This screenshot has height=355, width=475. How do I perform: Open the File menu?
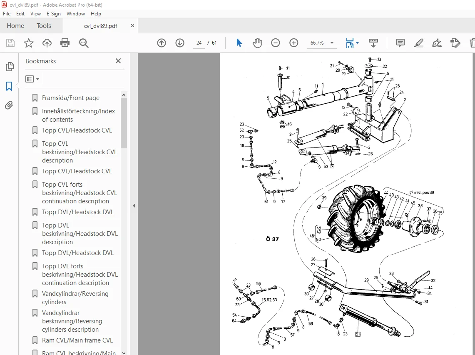7,14
